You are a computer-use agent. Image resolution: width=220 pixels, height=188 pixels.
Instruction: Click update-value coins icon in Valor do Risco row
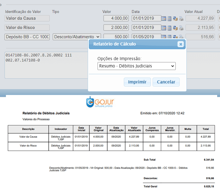175,28
